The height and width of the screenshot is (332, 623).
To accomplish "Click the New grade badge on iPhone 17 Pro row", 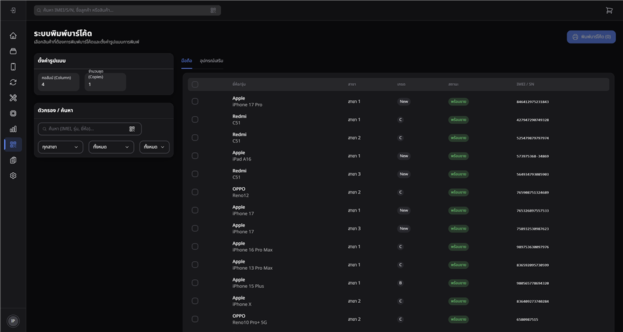I will tap(404, 101).
